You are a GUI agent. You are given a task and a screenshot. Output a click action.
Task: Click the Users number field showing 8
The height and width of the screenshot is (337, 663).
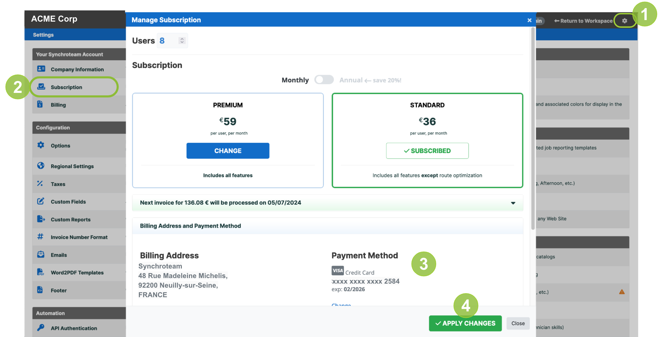(x=172, y=40)
